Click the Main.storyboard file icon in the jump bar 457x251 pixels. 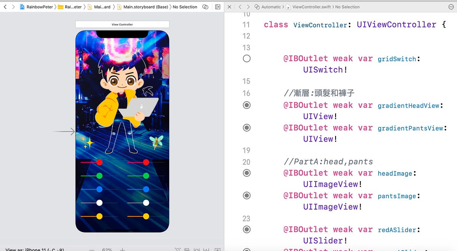pos(120,7)
